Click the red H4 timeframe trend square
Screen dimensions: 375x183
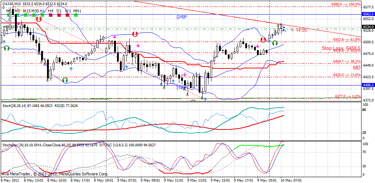click(x=50, y=15)
